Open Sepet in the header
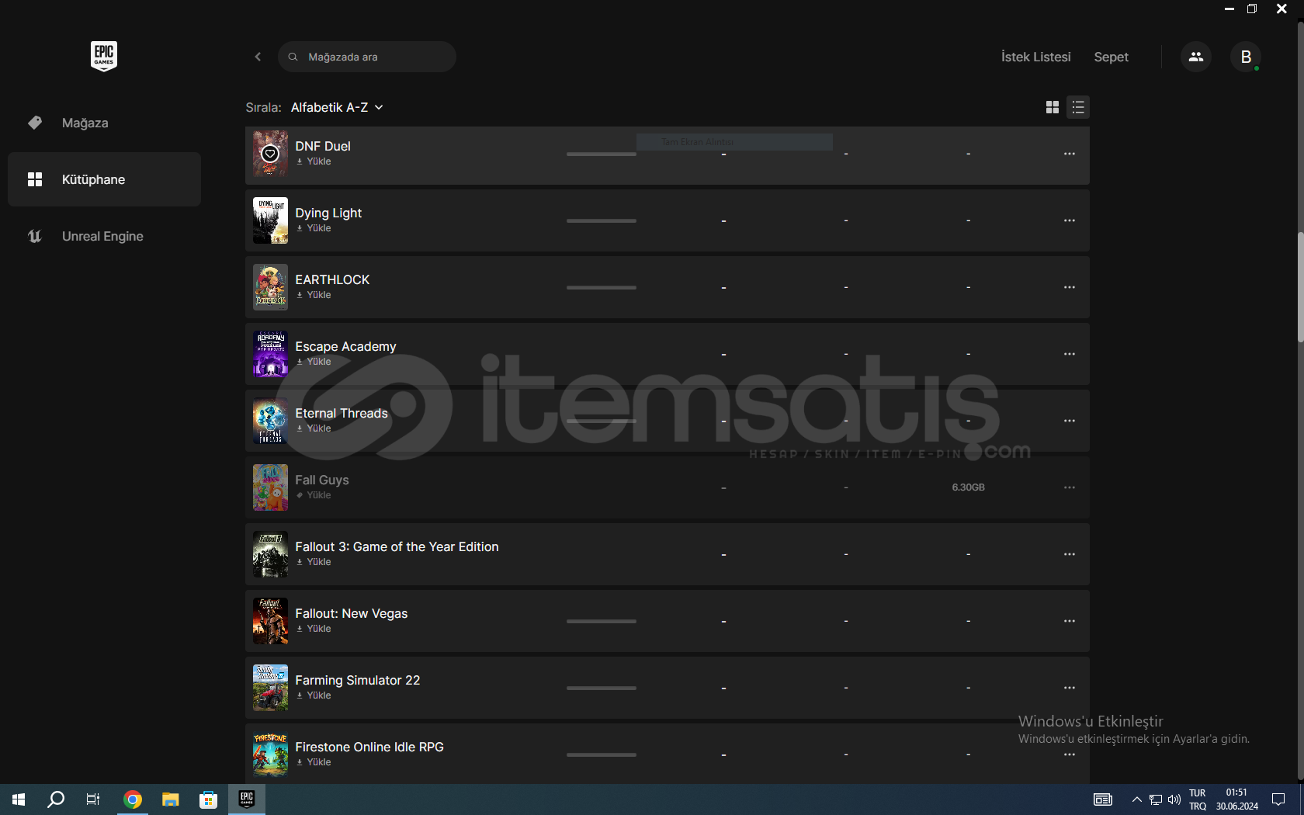Screen dimensions: 1304x815 tap(1111, 57)
